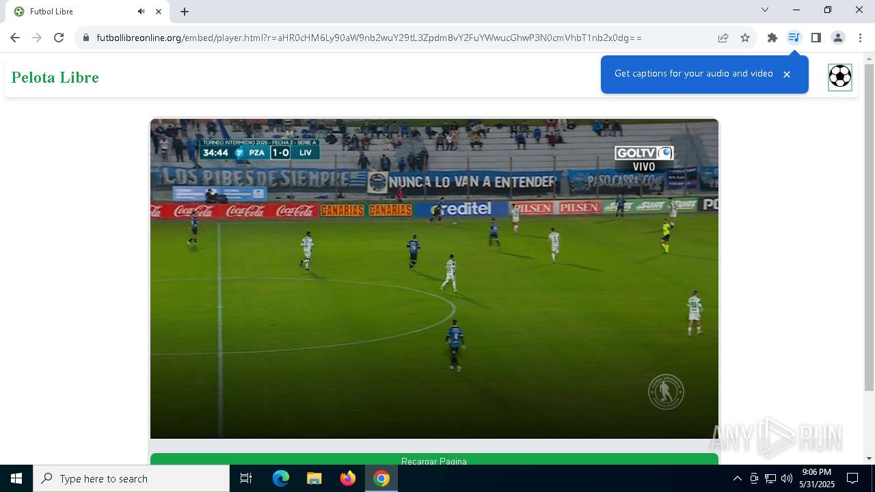
Task: Click the browser back arrow
Action: 15,38
